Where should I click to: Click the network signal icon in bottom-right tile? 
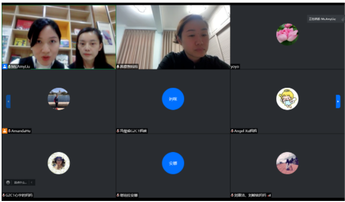(269, 195)
